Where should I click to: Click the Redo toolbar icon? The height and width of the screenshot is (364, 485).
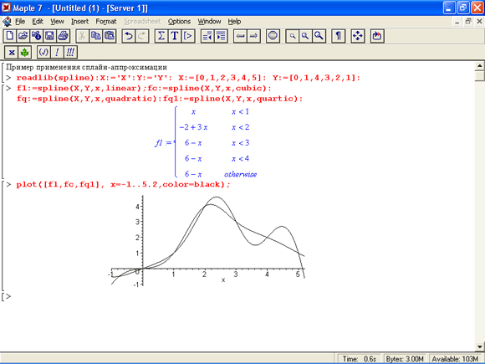click(142, 36)
